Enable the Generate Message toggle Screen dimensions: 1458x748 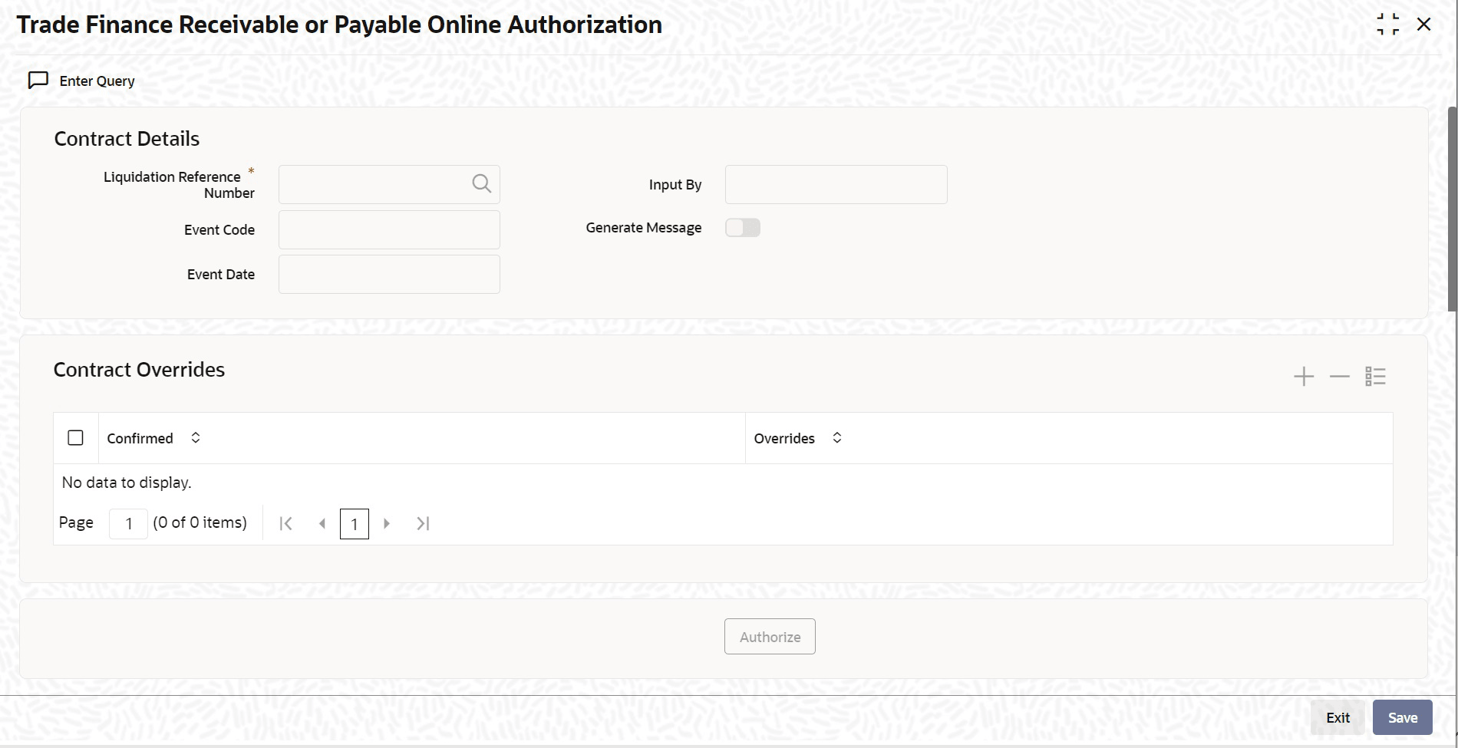(742, 227)
